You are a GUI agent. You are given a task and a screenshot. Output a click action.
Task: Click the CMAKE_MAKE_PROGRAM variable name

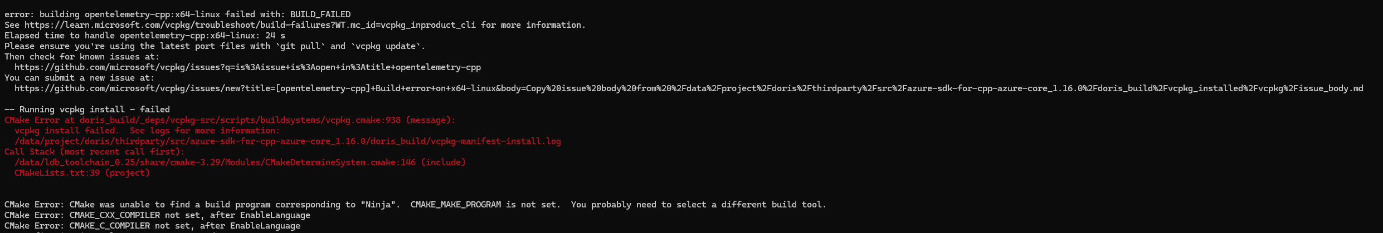[455, 205]
